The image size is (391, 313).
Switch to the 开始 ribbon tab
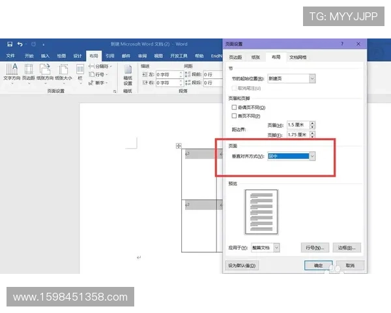(29, 55)
